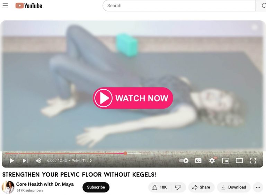Open the hamburger guide menu
266x196 pixels.
point(5,6)
